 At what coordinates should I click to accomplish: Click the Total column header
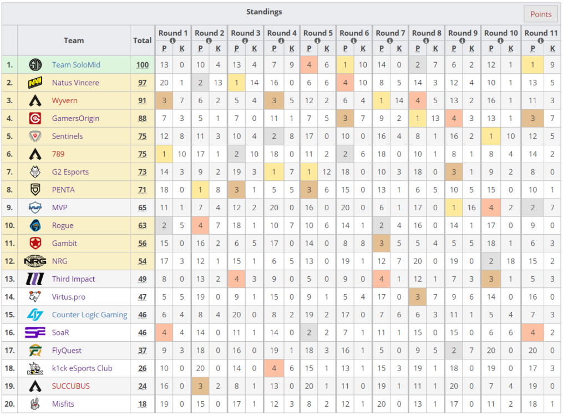point(143,40)
